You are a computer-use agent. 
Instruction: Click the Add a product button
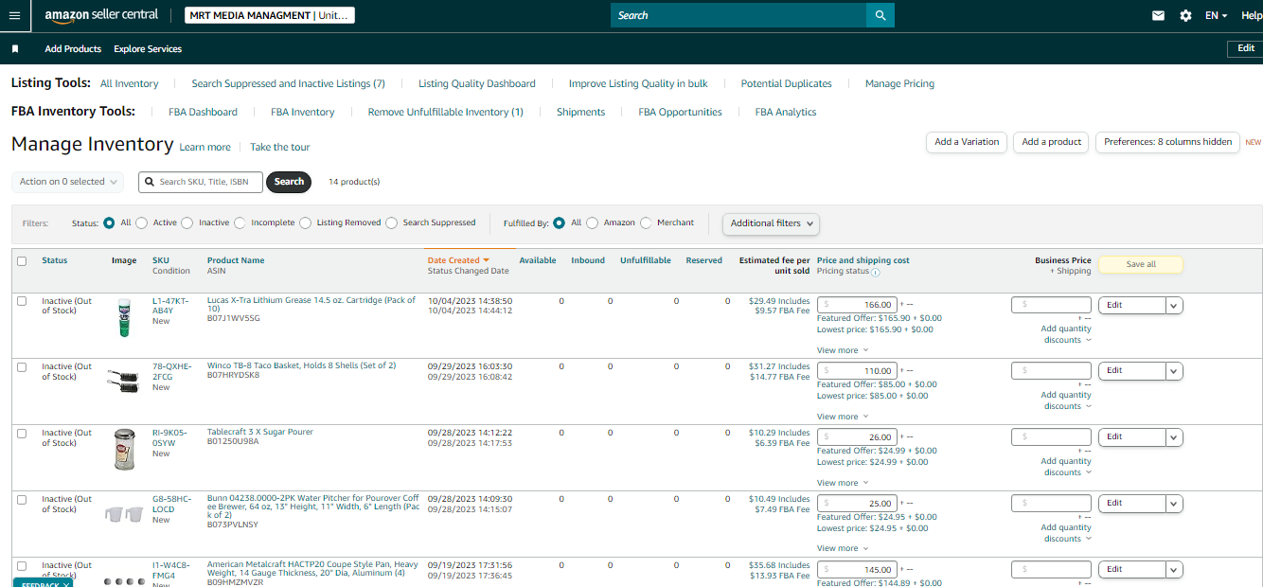click(1052, 142)
